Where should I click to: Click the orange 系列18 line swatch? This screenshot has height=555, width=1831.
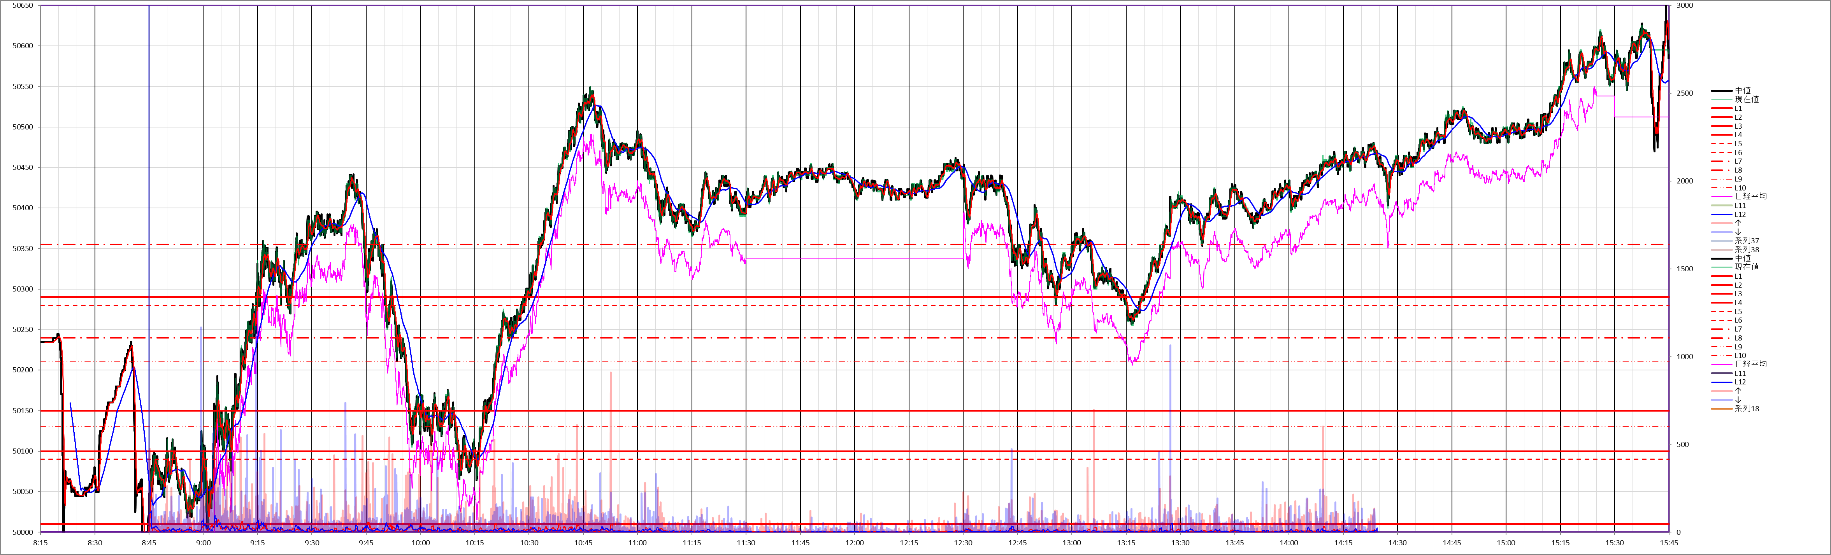pos(1722,409)
